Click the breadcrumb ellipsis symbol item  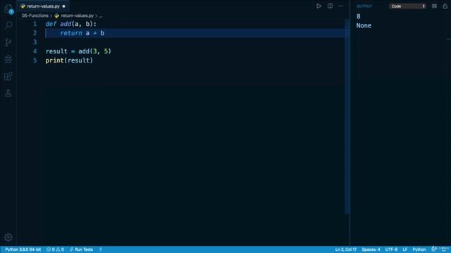[x=100, y=15]
